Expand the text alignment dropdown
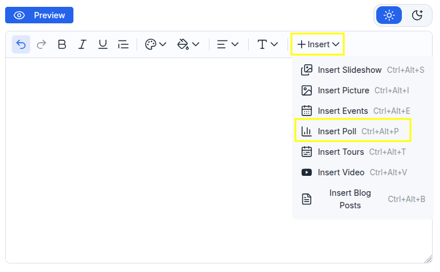This screenshot has width=440, height=272. 228,44
